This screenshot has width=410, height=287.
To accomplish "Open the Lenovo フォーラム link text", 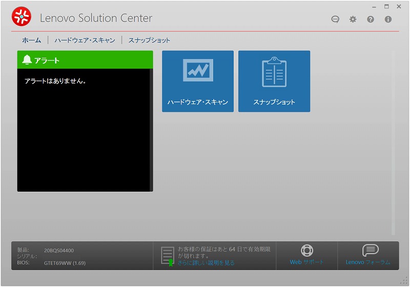I will click(368, 262).
